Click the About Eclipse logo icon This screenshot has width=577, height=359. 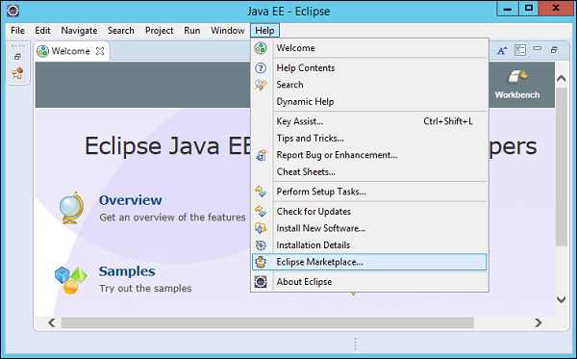pos(261,282)
